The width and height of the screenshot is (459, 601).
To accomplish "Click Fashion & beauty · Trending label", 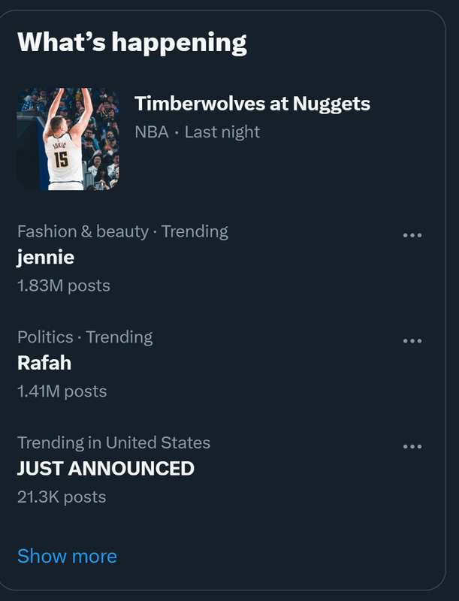I will [122, 231].
